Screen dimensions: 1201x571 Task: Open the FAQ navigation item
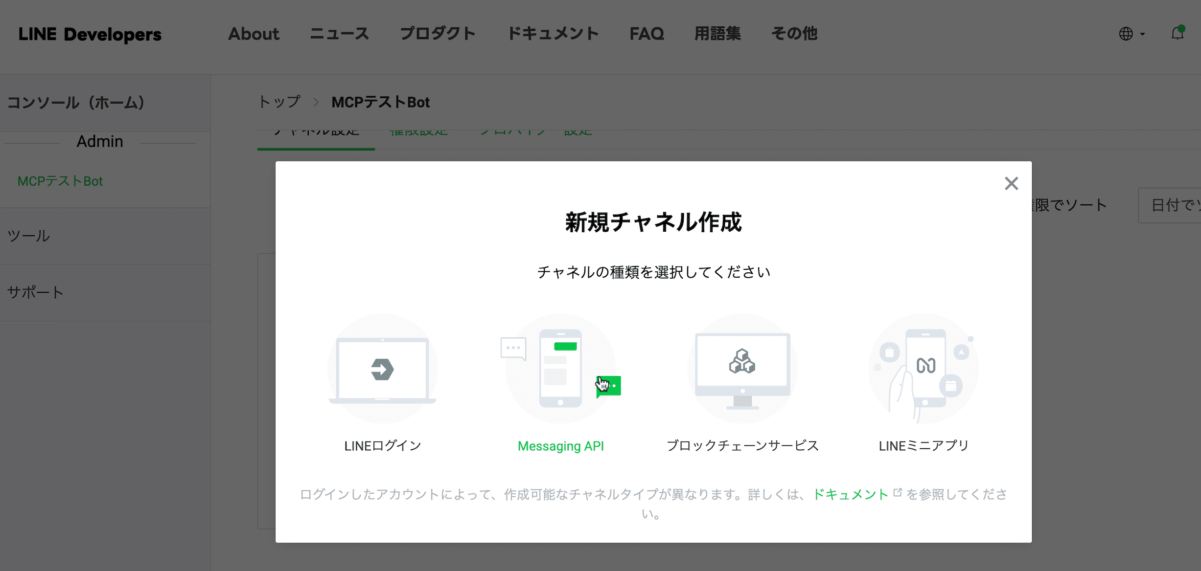(647, 34)
